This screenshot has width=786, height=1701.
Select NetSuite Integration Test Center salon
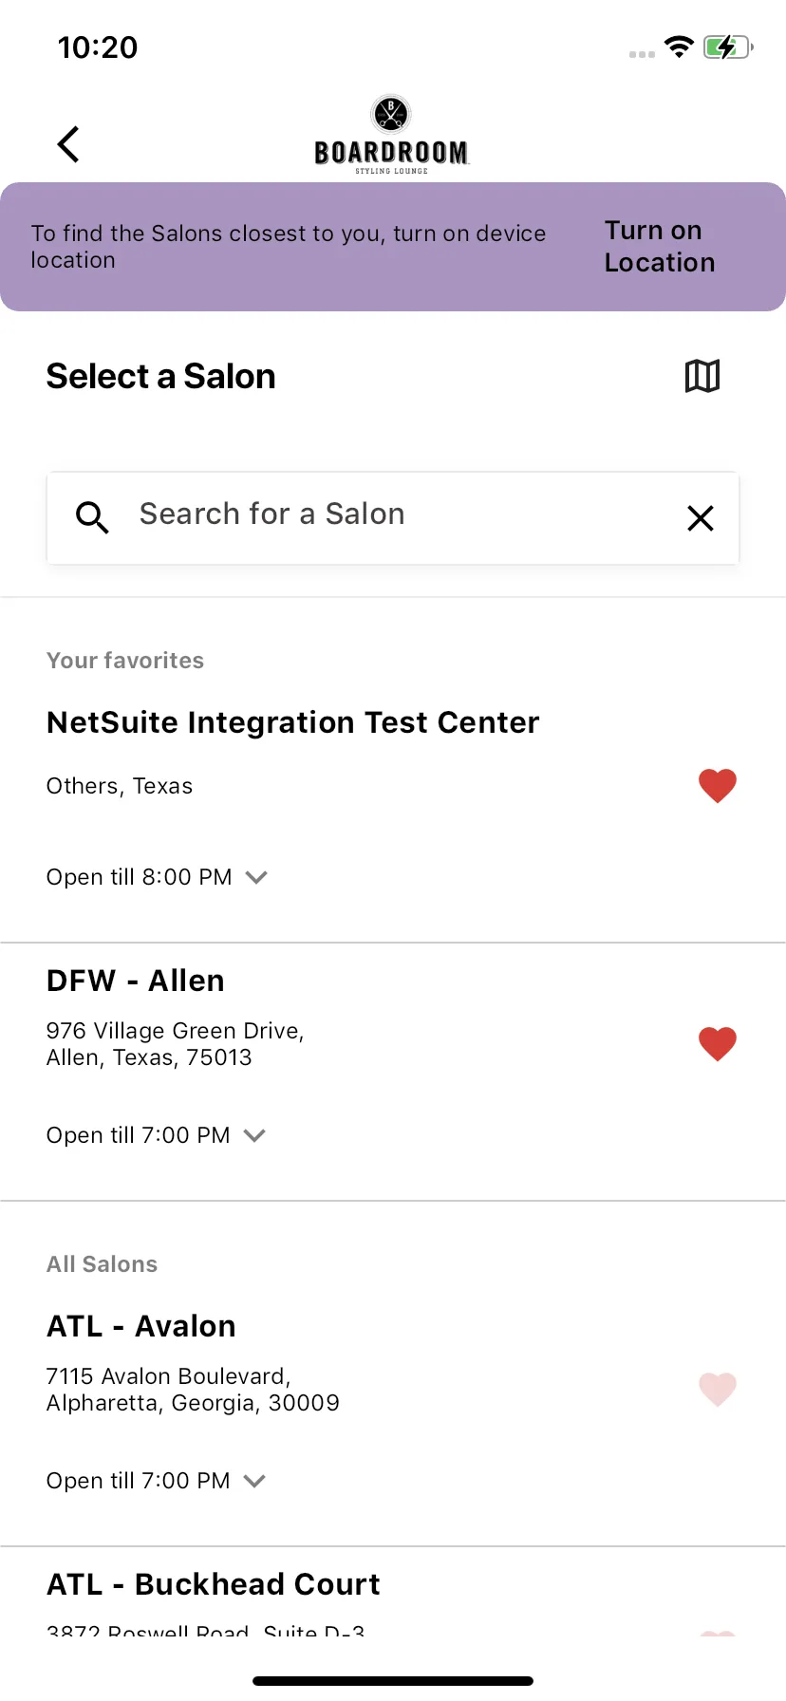coord(292,722)
